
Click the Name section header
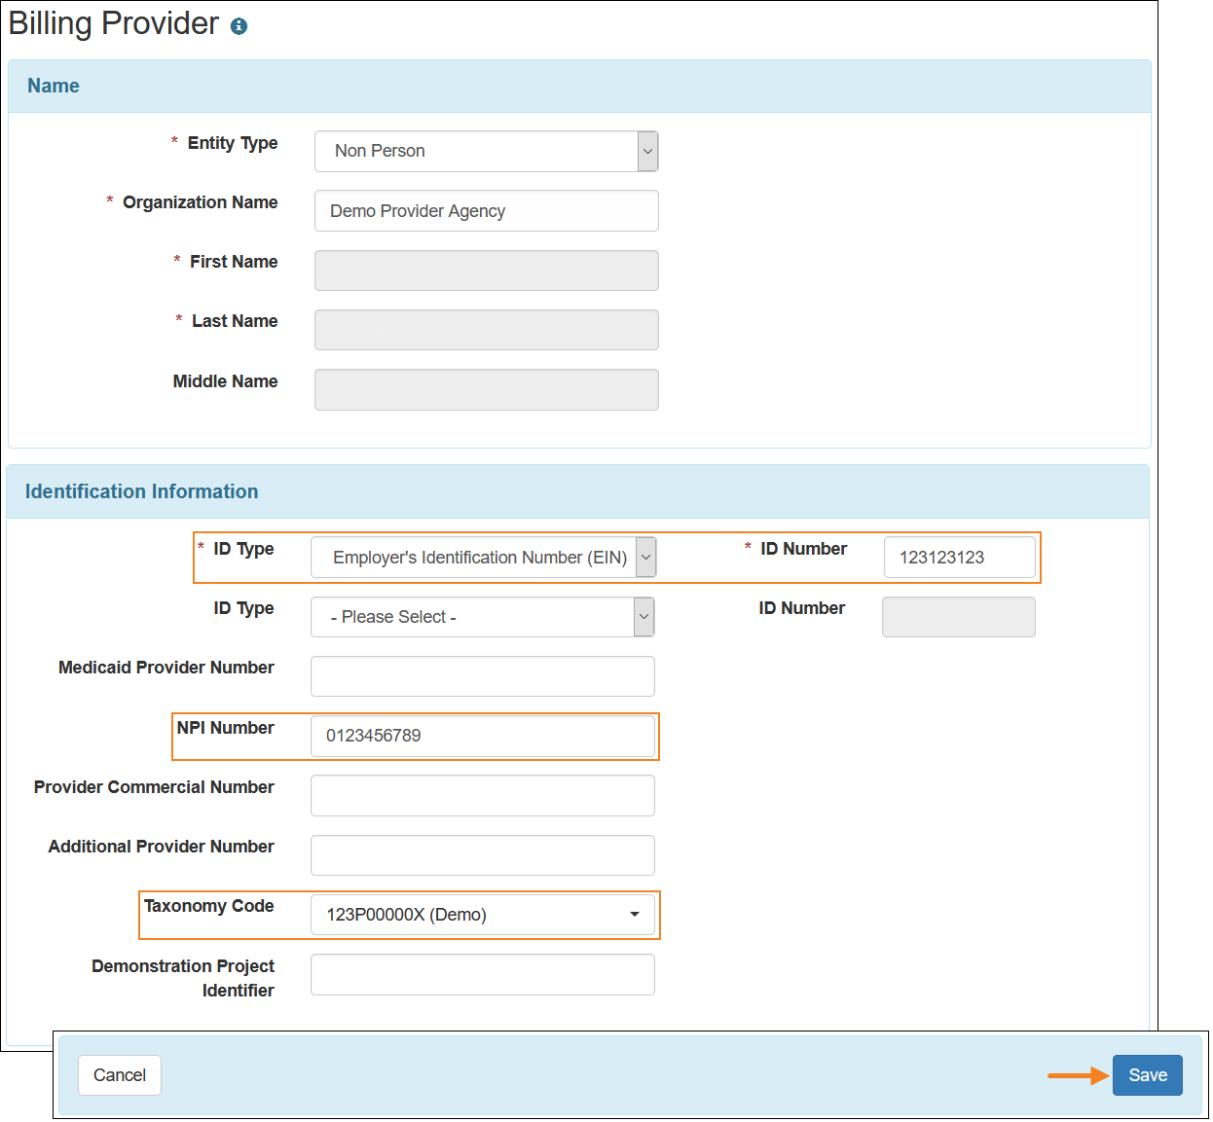[53, 86]
